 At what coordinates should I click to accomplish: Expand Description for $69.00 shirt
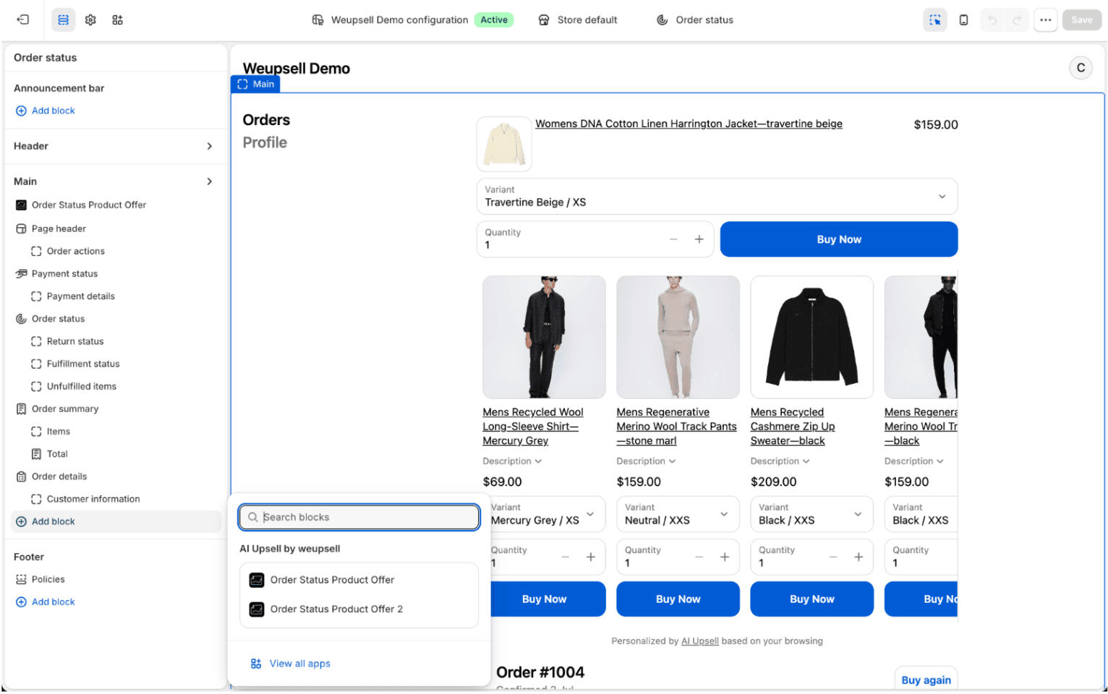[512, 461]
